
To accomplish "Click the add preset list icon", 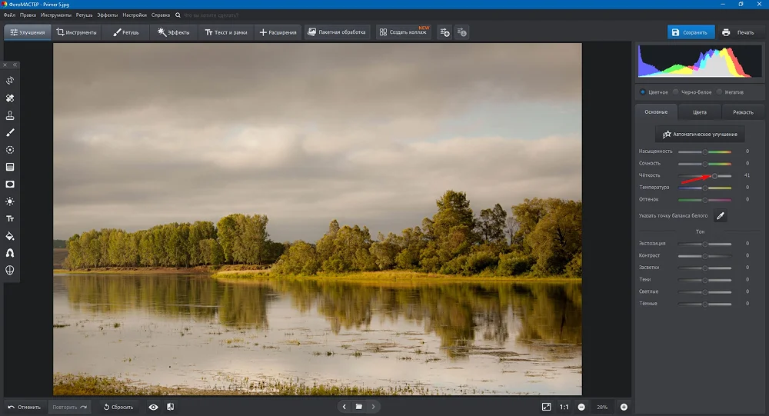I will tap(444, 32).
